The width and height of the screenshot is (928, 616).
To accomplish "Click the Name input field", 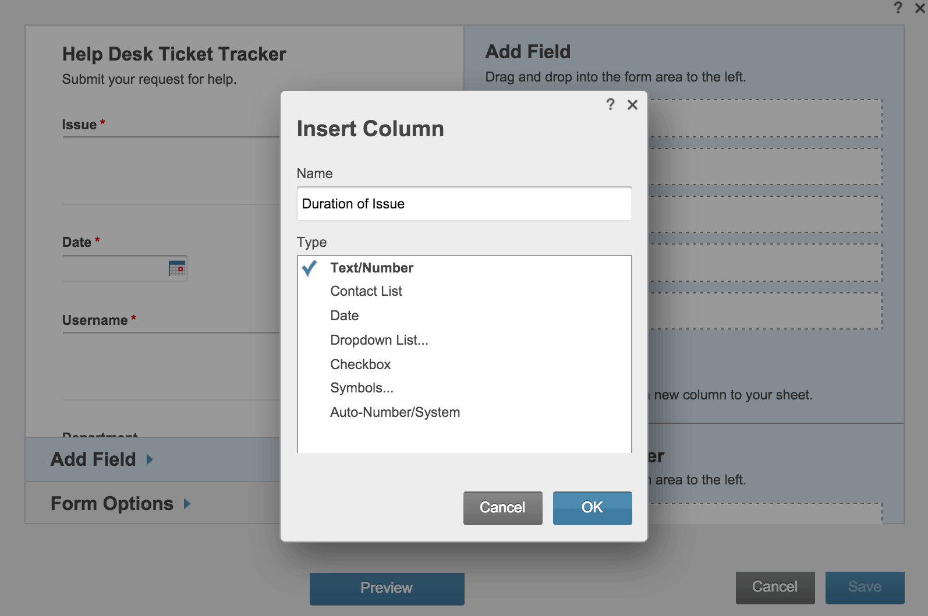I will [x=464, y=204].
